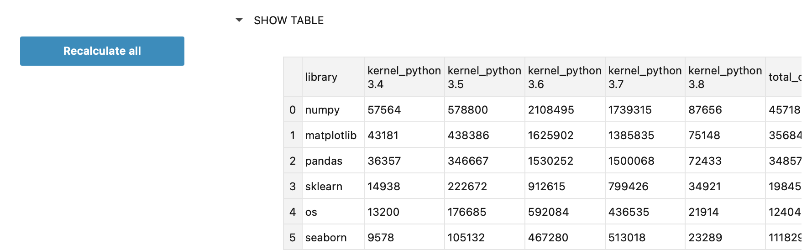Click the kernel_python 3.4 column header
Image resolution: width=807 pixels, height=250 pixels.
tap(404, 77)
